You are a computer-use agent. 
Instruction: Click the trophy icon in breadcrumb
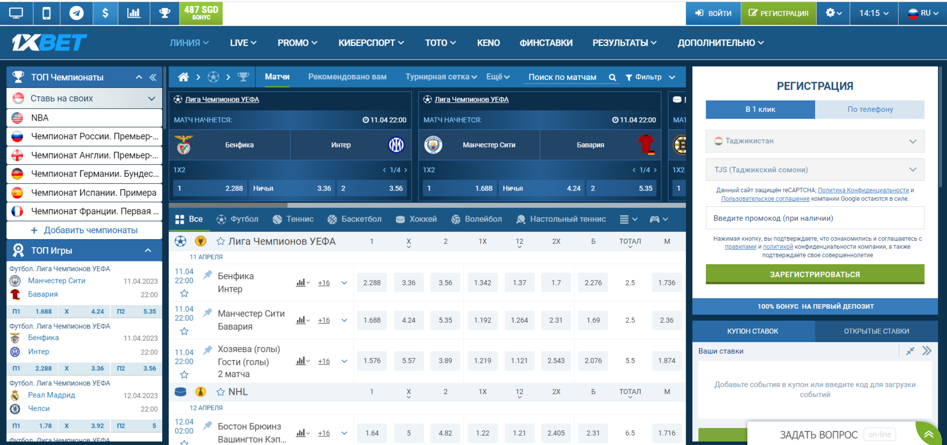(243, 77)
